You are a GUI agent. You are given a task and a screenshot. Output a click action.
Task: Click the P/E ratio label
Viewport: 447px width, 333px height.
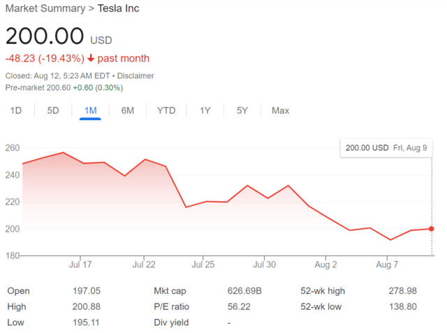coord(171,306)
